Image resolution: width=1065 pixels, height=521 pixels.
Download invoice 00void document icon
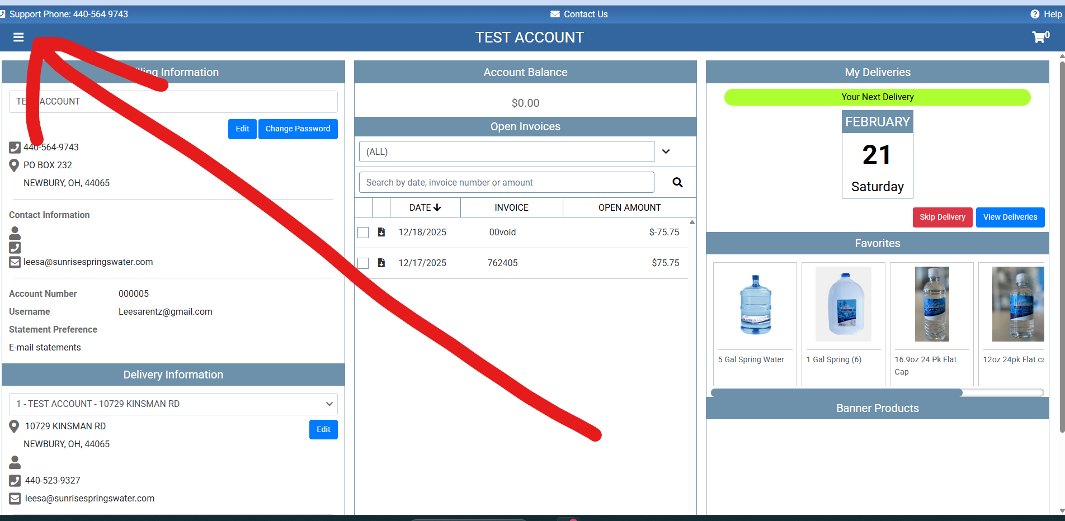[x=381, y=232]
